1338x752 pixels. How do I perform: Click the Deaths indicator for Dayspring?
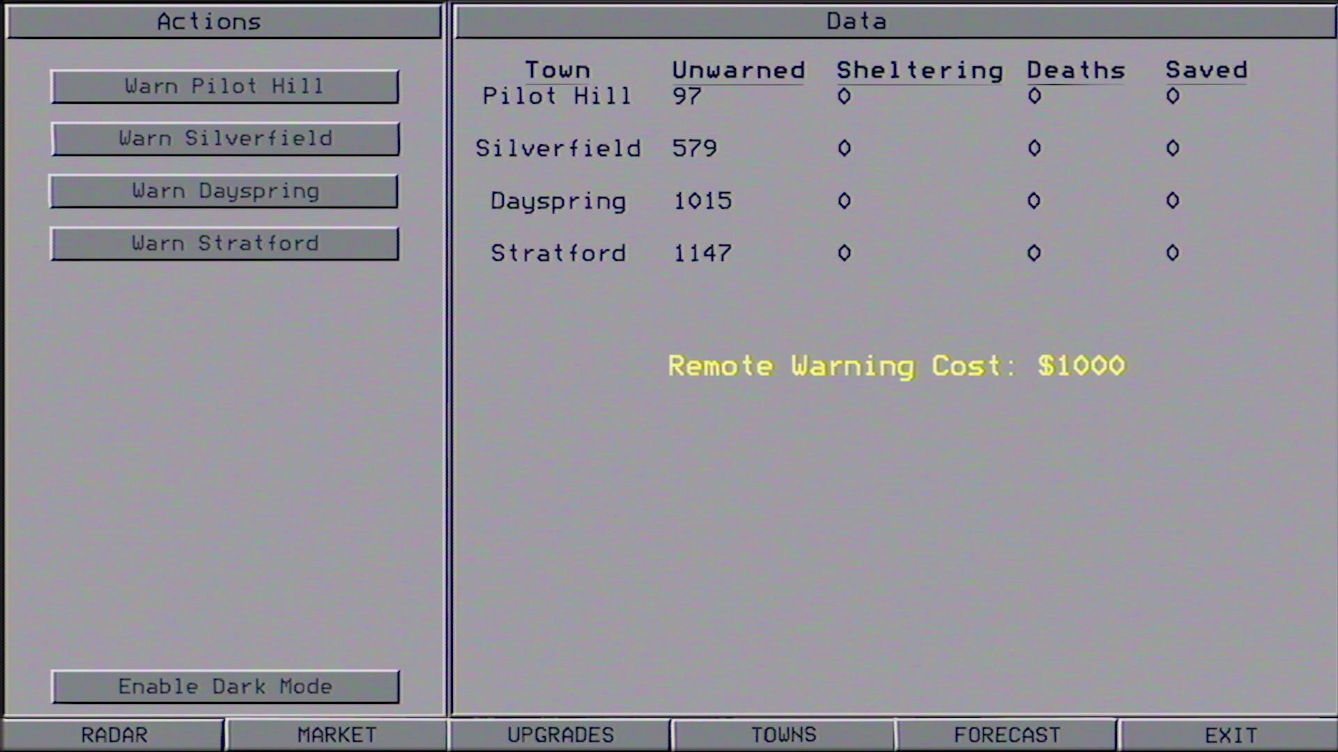(1033, 201)
